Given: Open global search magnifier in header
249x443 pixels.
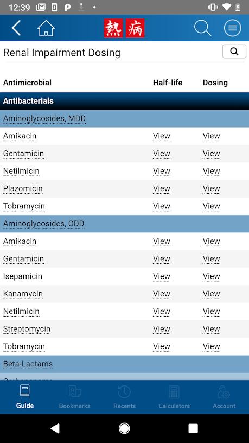Looking at the screenshot, I should pyautogui.click(x=202, y=28).
